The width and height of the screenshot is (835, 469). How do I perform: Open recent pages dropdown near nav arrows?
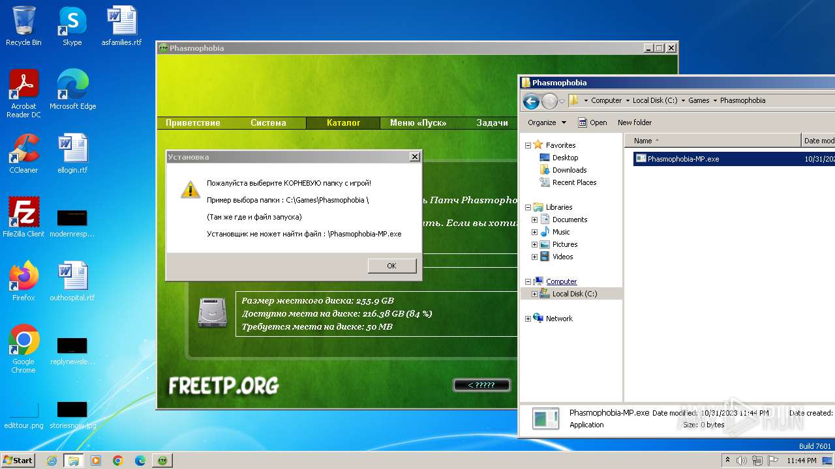[x=562, y=102]
